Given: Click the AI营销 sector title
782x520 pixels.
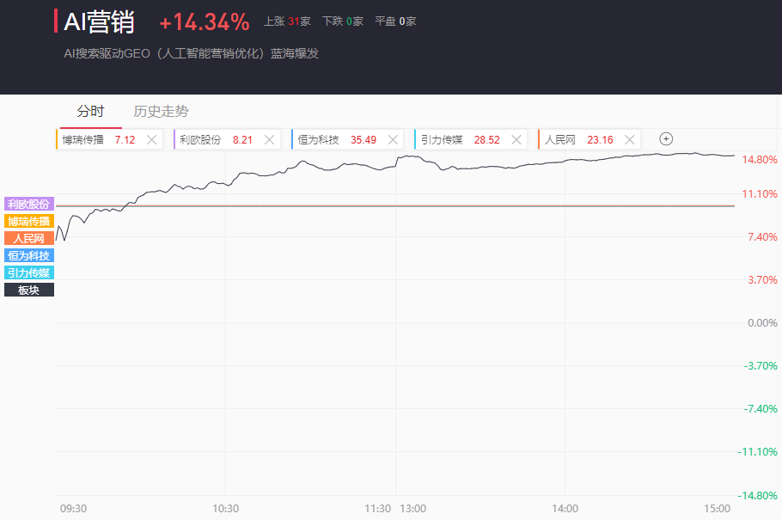Looking at the screenshot, I should tap(99, 21).
